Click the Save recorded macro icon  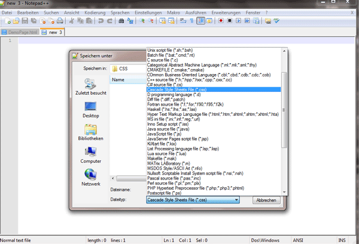click(256, 21)
